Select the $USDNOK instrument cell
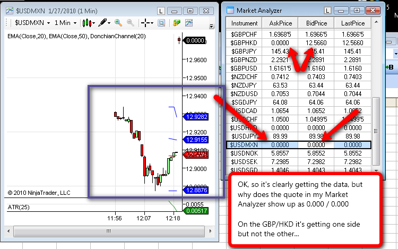The height and width of the screenshot is (249, 398). pos(244,153)
